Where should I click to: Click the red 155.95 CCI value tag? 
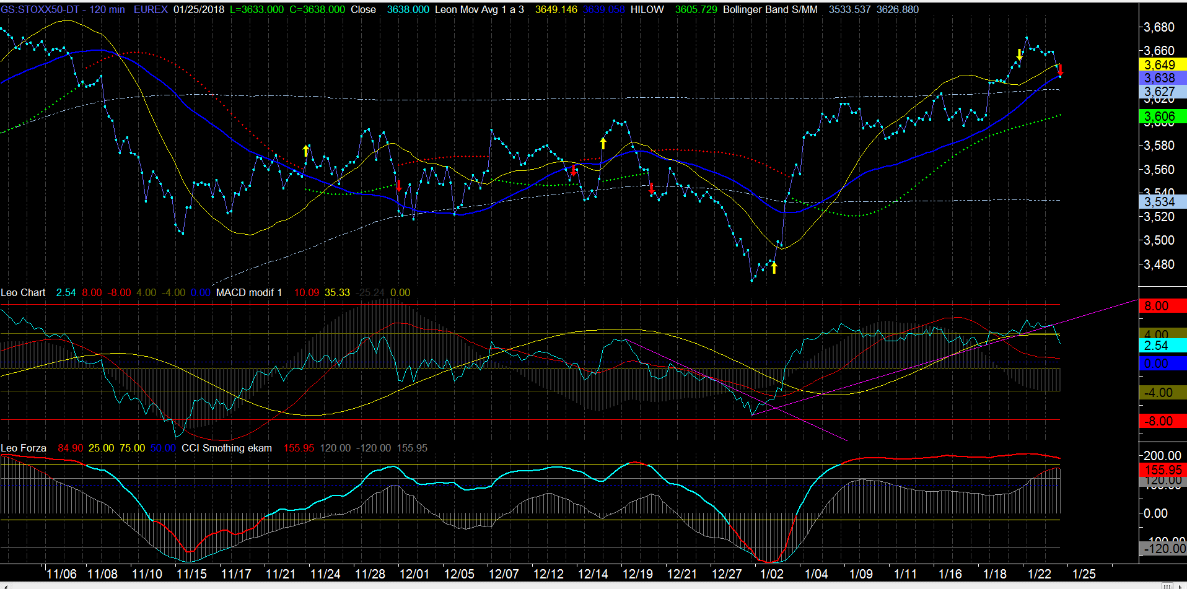(1163, 470)
